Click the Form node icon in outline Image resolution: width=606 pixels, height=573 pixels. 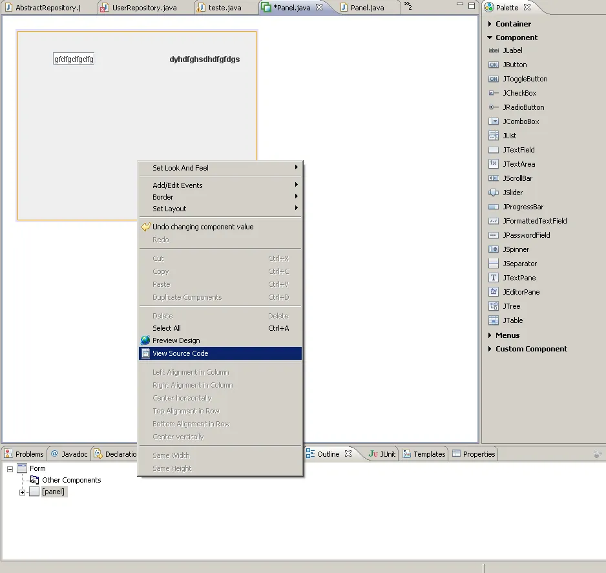22,468
